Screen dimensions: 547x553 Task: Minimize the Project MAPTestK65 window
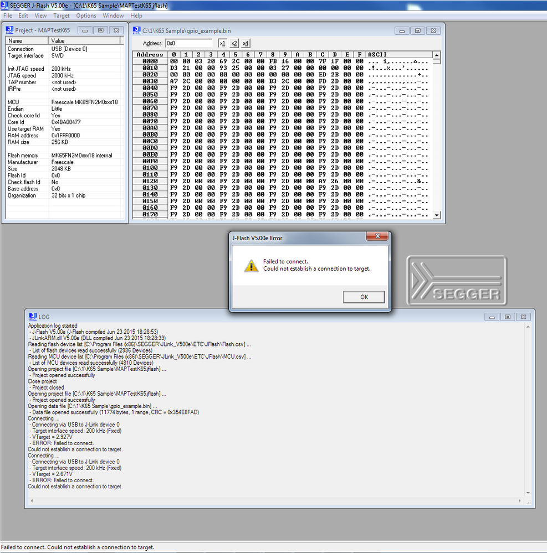click(85, 30)
